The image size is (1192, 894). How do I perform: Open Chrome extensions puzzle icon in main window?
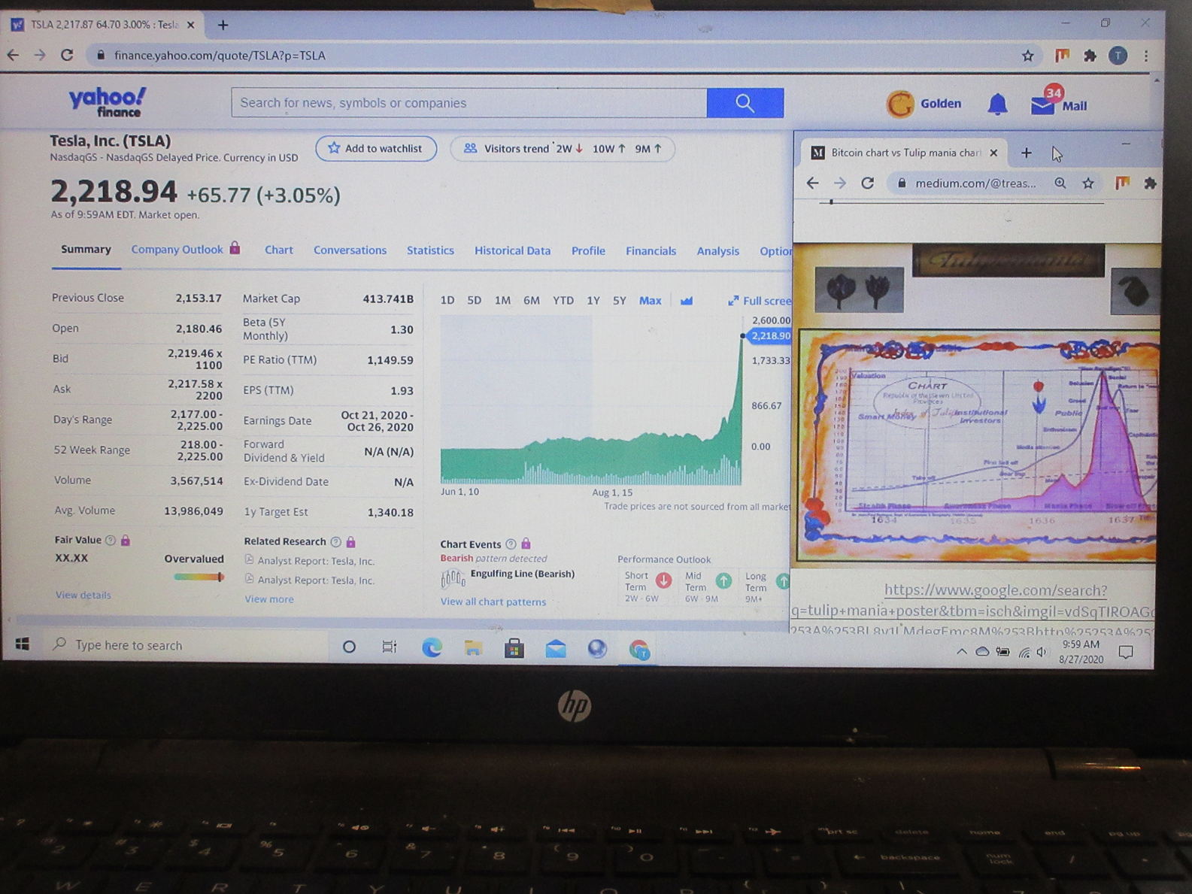tap(1089, 56)
